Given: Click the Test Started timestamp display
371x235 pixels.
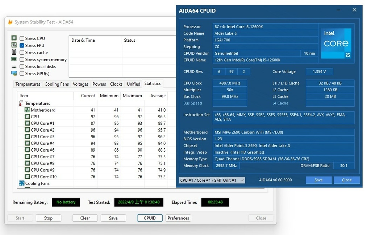Looking at the screenshot, I should point(139,202).
